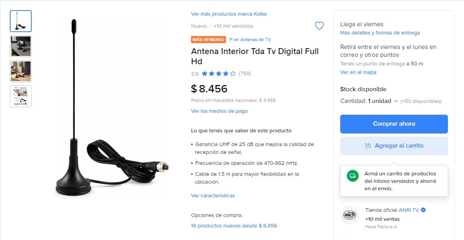This screenshot has width=464, height=240.
Task: Open Ver características link
Action: coord(213,196)
